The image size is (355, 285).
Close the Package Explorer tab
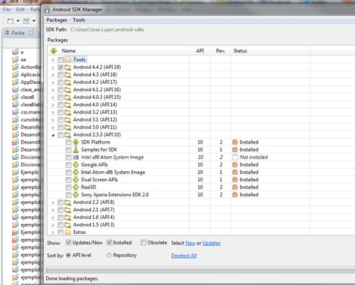pyautogui.click(x=31, y=33)
